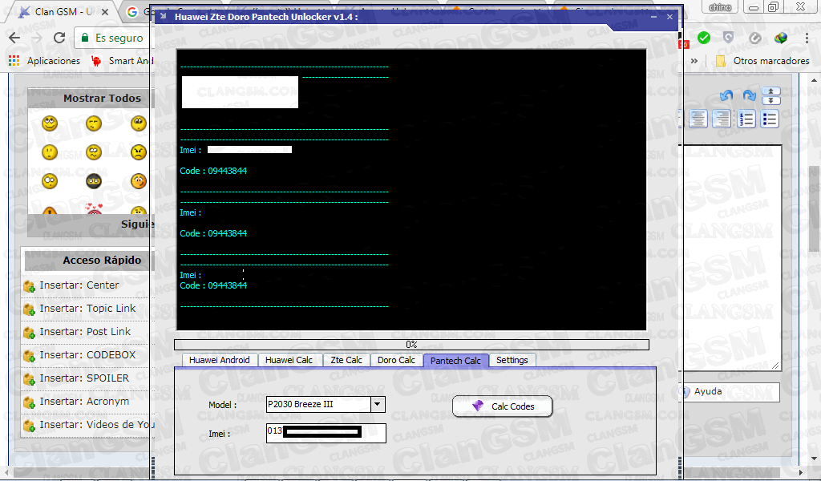The width and height of the screenshot is (821, 481).
Task: Click Insertar: Topic Link
Action: pyautogui.click(x=87, y=309)
